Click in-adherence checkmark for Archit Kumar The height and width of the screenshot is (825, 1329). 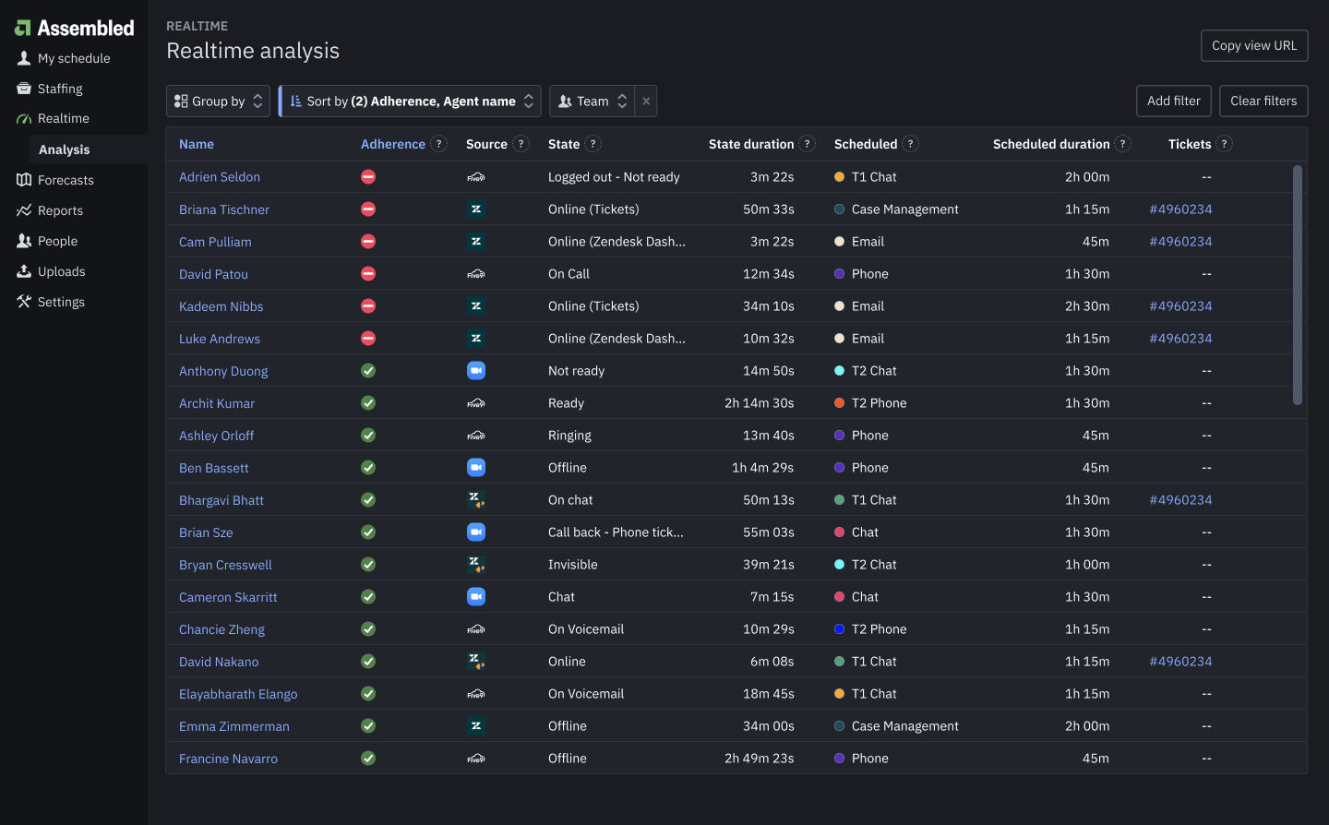coord(368,403)
